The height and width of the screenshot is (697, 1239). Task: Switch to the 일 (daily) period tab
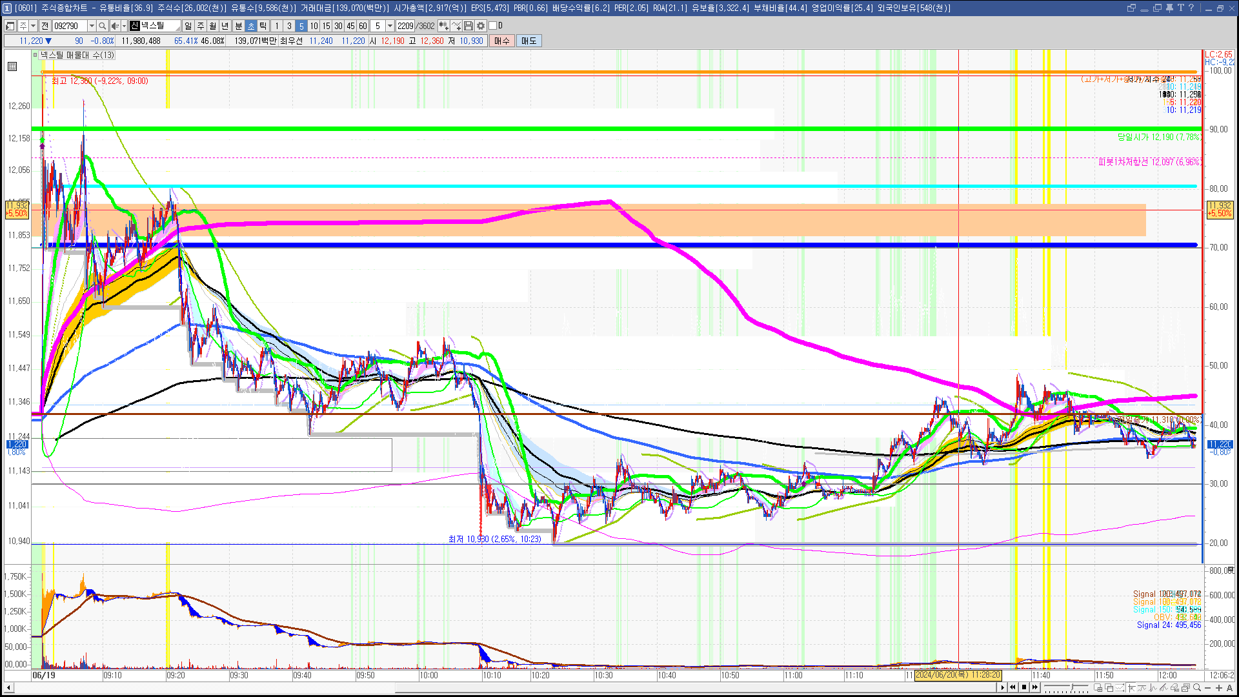[188, 26]
